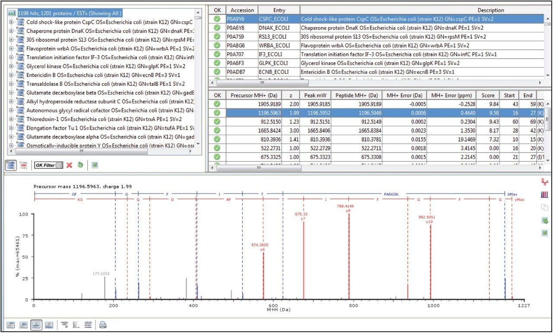Expand the Flavoprotein wrbA tree node
Viewport: 553px width, 333px height.
coord(11,48)
